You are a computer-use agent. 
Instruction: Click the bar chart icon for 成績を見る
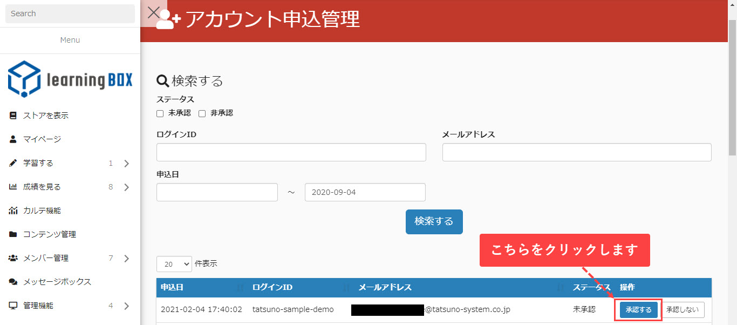pyautogui.click(x=13, y=187)
